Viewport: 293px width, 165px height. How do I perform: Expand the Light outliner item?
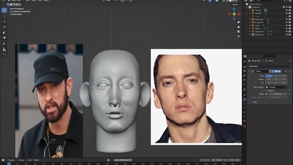pos(250,26)
